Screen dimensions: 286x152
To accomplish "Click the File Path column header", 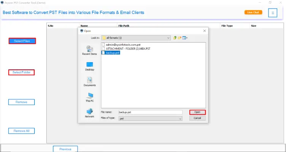I will pyautogui.click(x=168, y=26).
